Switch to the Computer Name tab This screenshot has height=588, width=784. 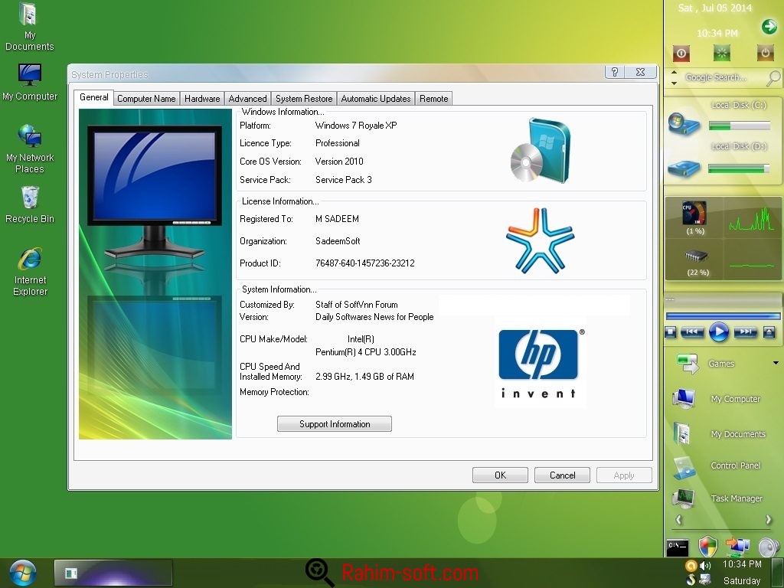click(x=146, y=98)
